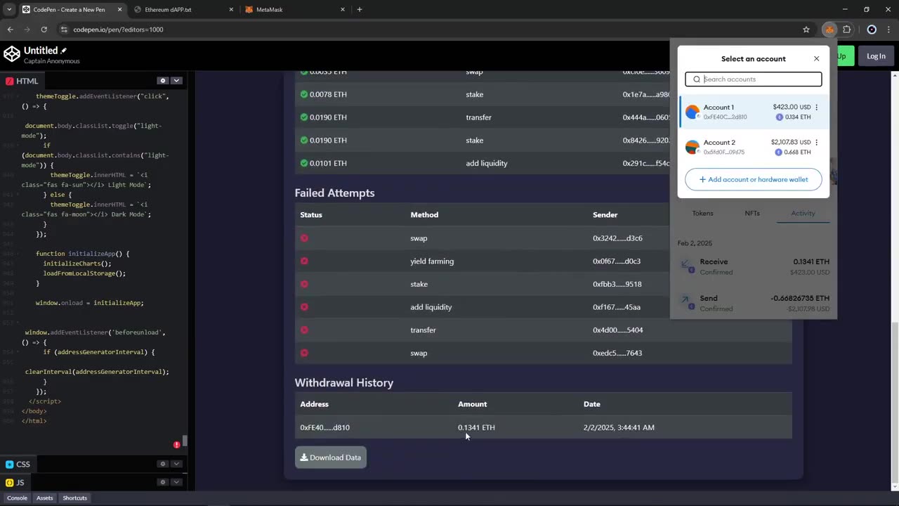Open HTML editor settings gear
The image size is (899, 506).
(x=163, y=81)
